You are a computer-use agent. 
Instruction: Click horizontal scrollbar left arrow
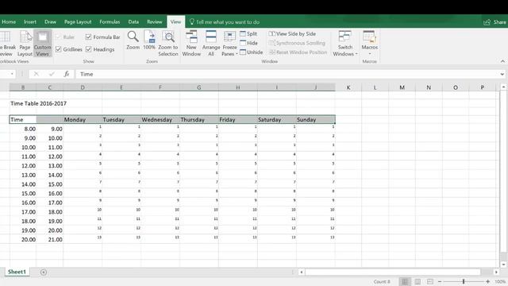tap(302, 272)
